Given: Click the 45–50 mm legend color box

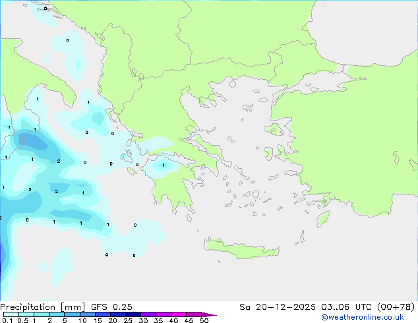Looking at the screenshot, I should (194, 314).
